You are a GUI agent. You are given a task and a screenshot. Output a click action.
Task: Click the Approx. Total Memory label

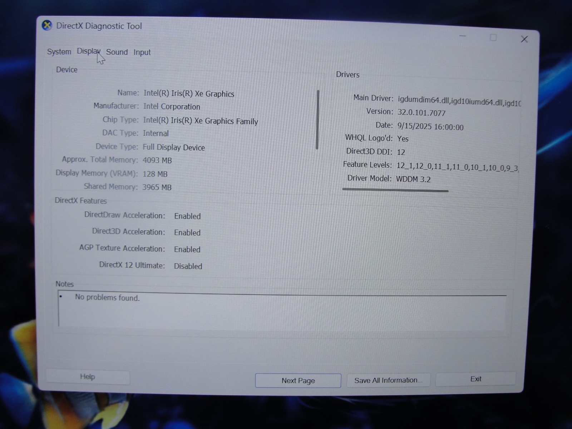pyautogui.click(x=100, y=159)
